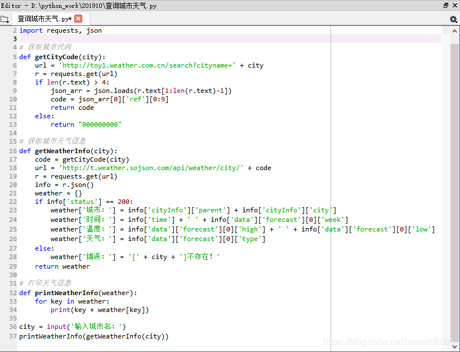Close the 查询城市天气.py tab
Screen dimensions: 460x352
click(x=78, y=19)
